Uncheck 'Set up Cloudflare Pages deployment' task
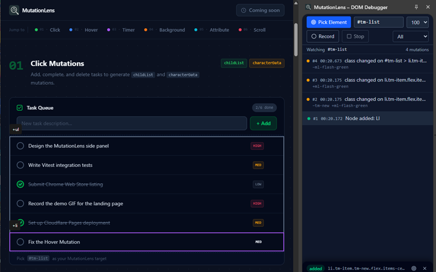The height and width of the screenshot is (272, 436). click(x=21, y=222)
